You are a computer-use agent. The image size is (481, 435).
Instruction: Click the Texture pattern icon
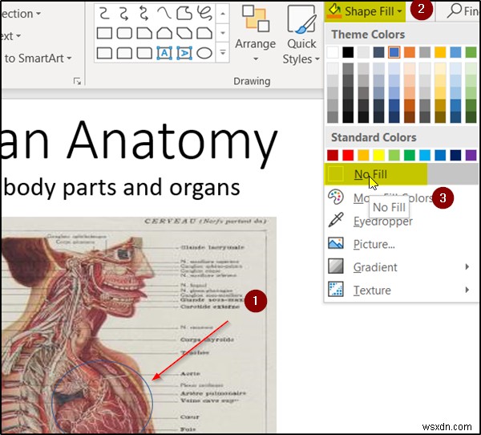(336, 289)
